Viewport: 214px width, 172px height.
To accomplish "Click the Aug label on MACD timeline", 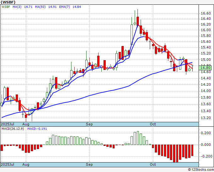I will click(x=26, y=164).
